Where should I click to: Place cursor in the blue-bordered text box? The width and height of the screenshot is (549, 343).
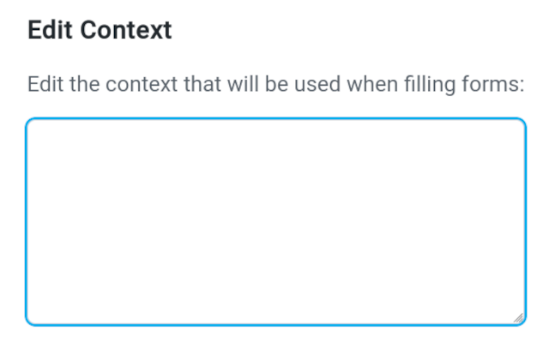pos(275,221)
